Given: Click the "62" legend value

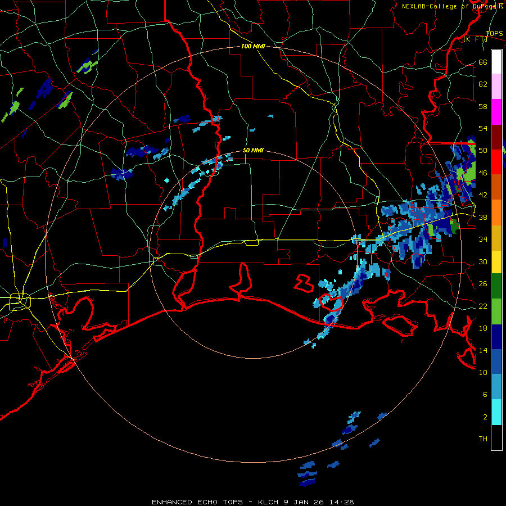Looking at the screenshot, I should pos(483,84).
